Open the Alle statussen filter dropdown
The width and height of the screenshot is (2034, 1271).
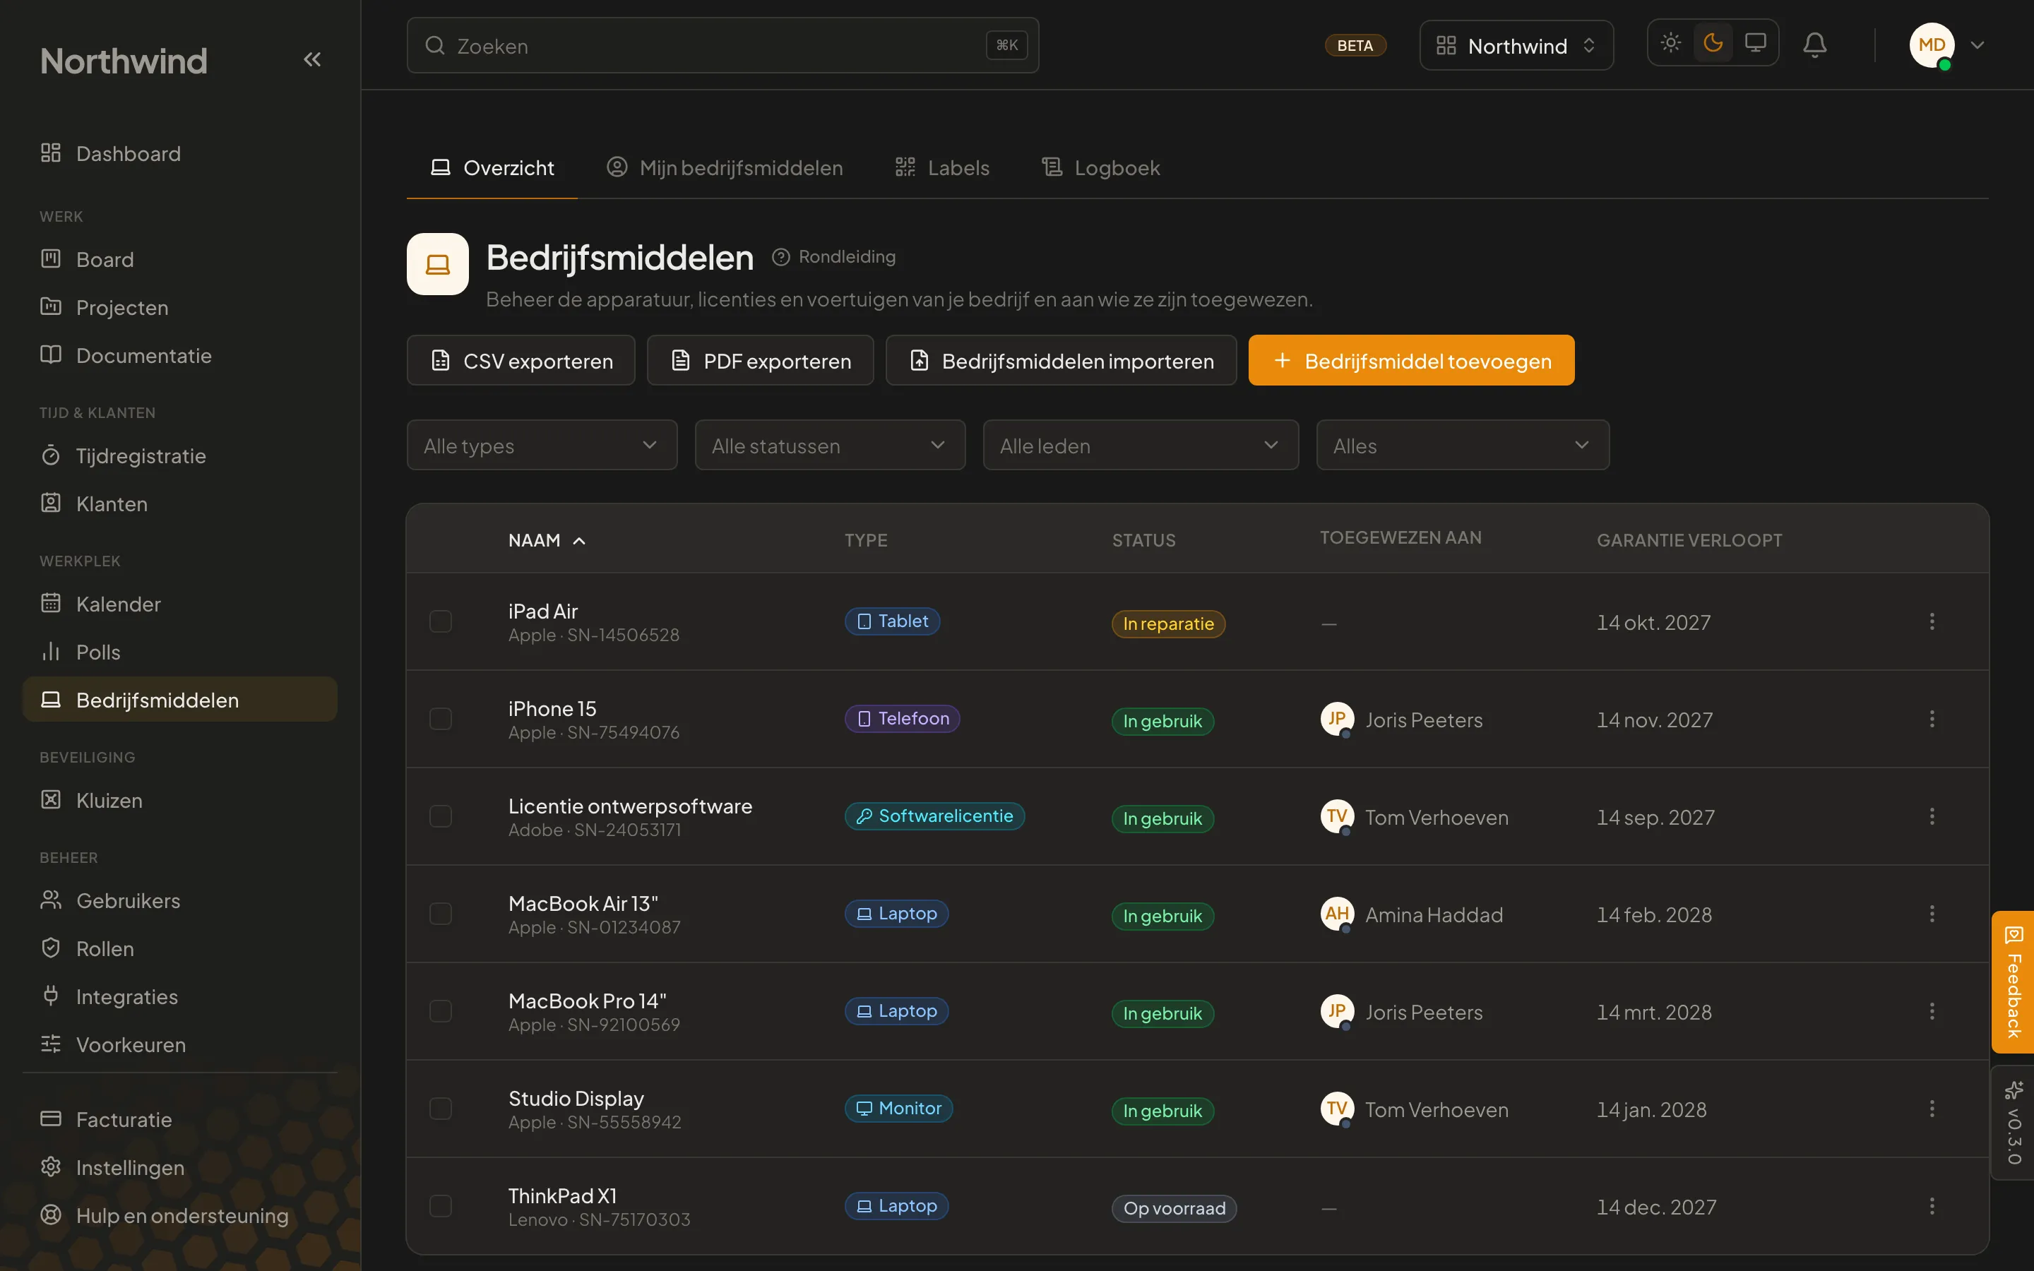830,445
